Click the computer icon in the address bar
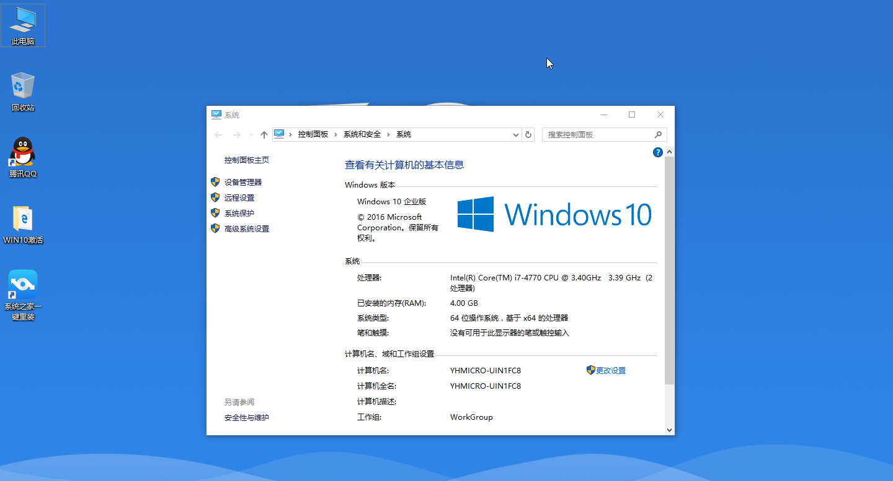 point(279,134)
